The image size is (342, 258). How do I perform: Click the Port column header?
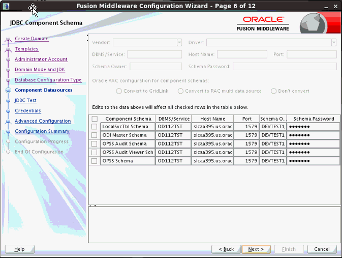click(246, 119)
